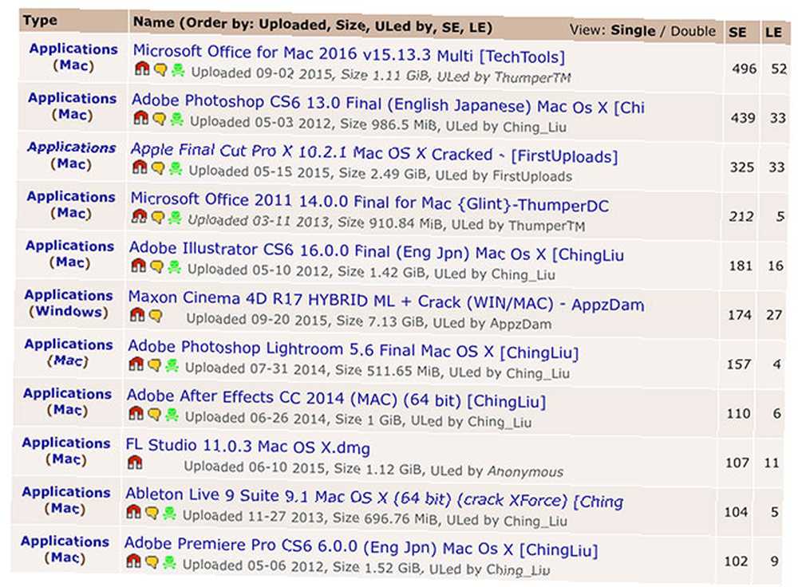
Task: Click uploader Ching_Liu on Illustrator CS6 row
Action: pos(523,274)
